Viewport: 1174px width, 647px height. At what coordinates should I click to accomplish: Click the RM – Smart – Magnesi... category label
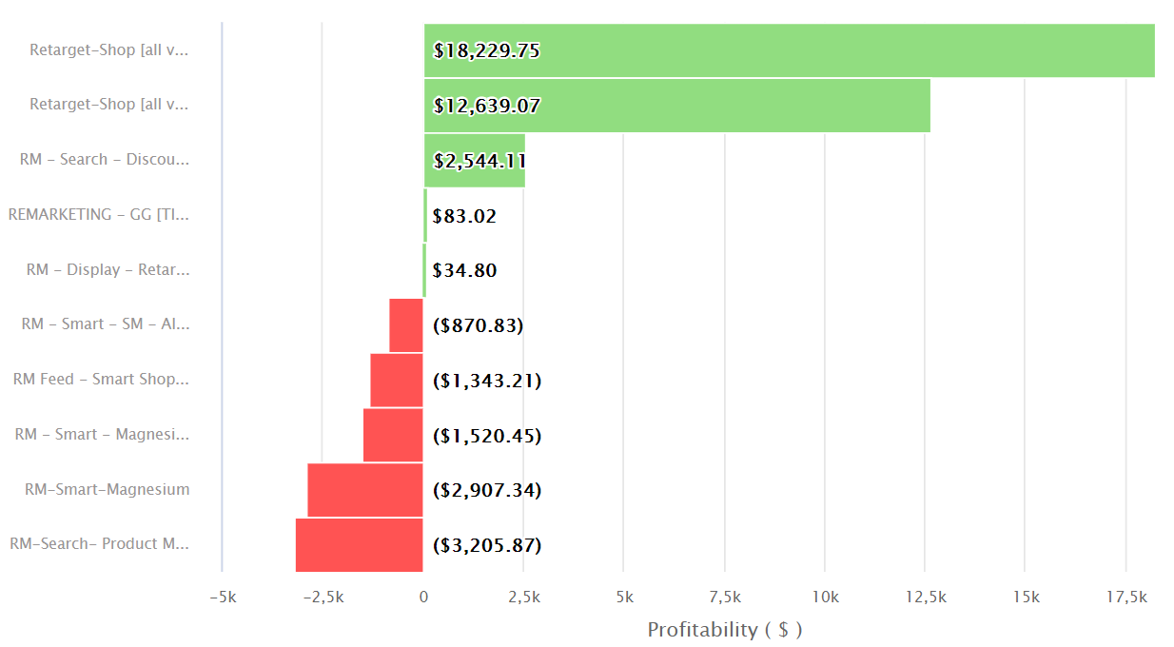tap(102, 435)
